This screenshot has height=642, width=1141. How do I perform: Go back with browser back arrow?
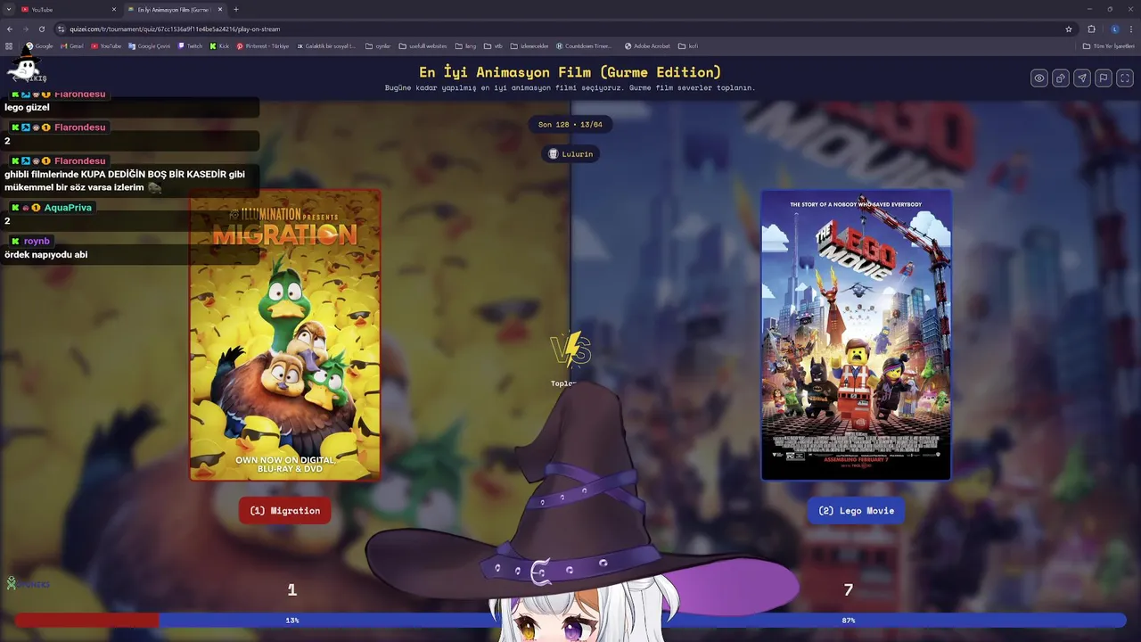point(10,29)
